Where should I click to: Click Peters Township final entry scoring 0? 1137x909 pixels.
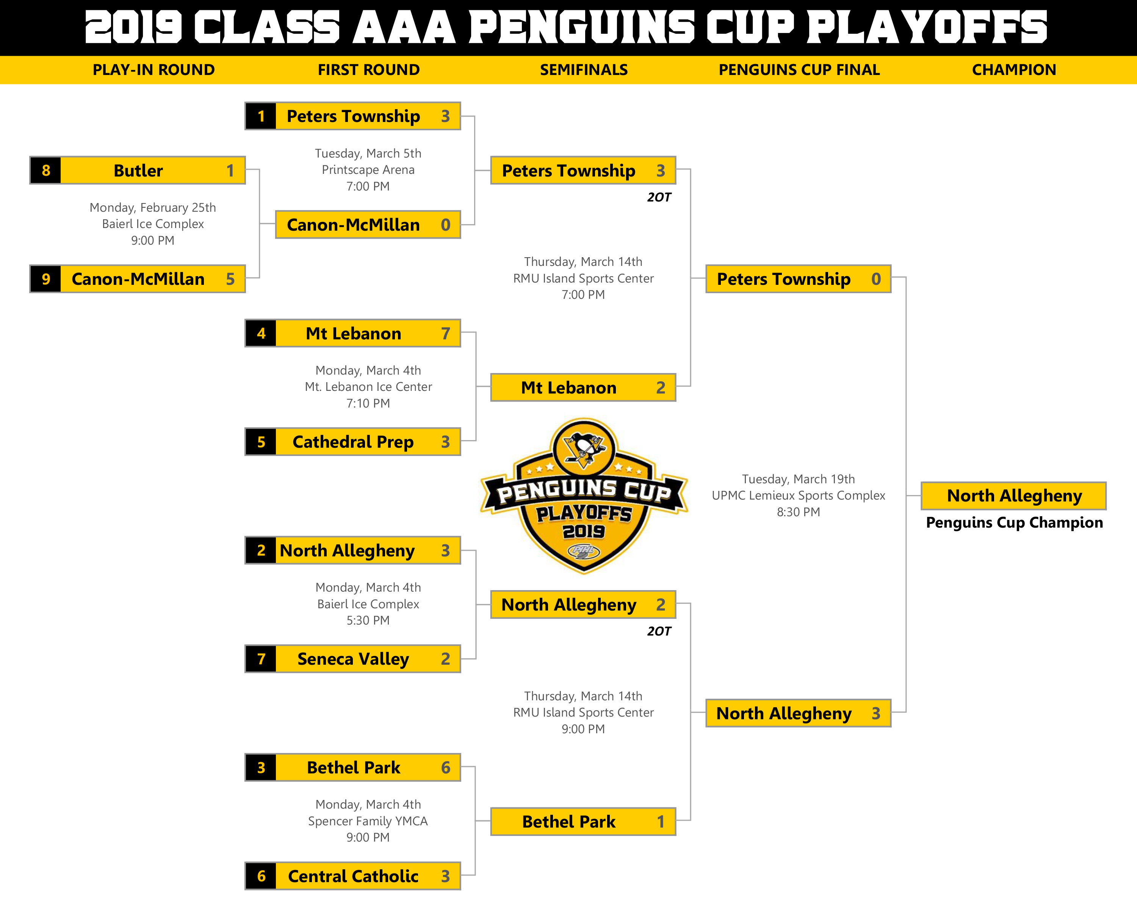(799, 279)
